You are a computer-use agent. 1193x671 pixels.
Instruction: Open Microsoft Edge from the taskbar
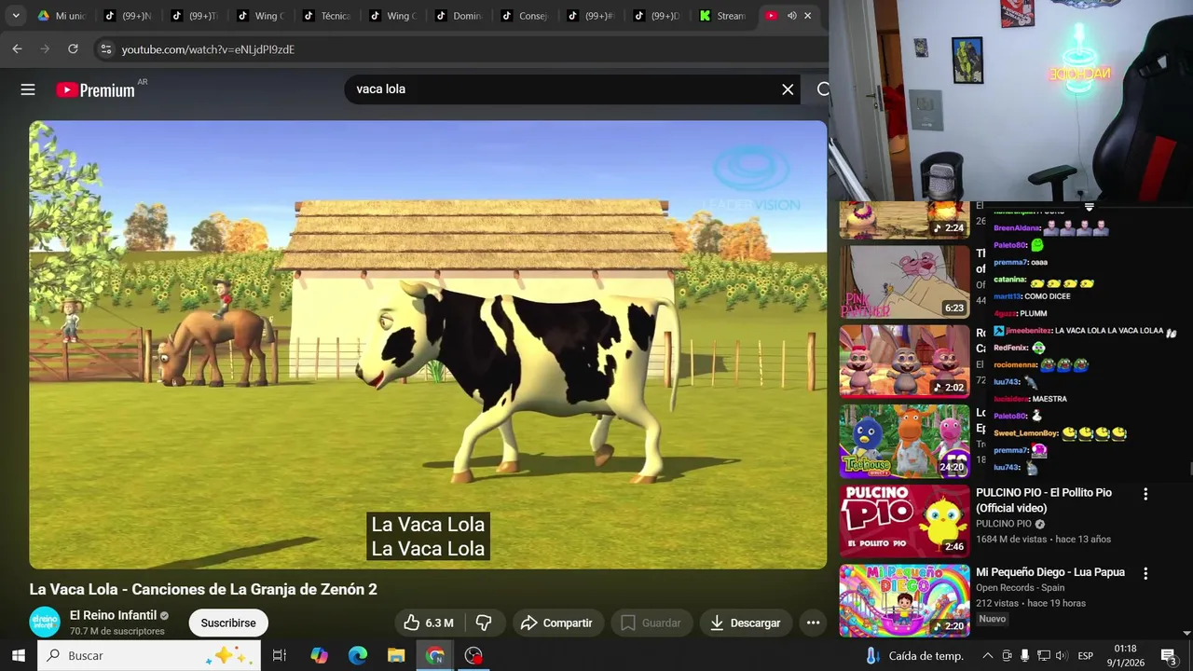358,656
